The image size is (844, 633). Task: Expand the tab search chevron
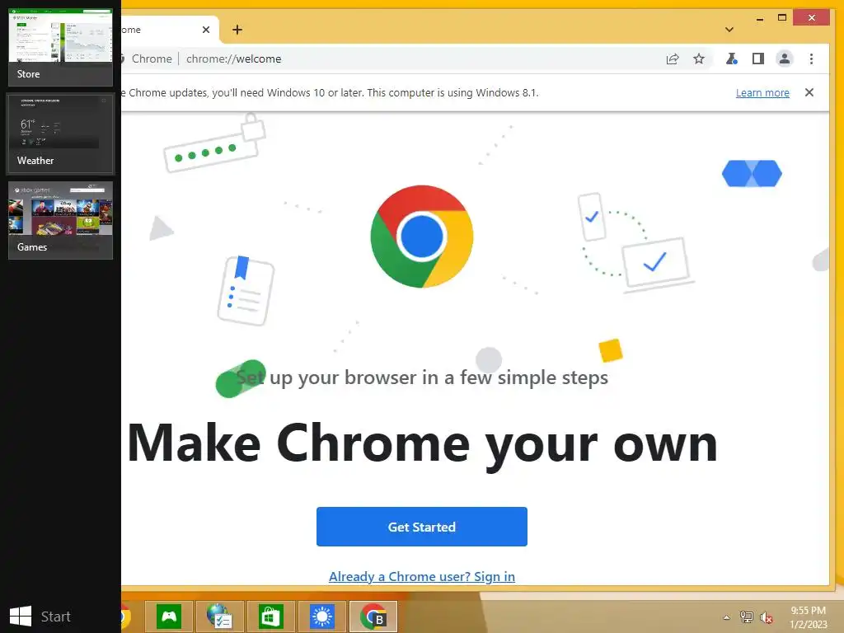coord(729,30)
